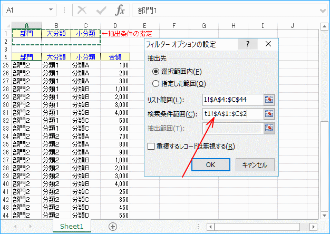Click the dialog help question mark button
The width and height of the screenshot is (330, 234).
(247, 45)
